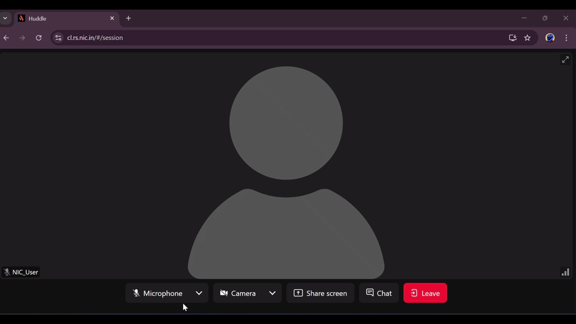The image size is (576, 324).
Task: Click the leave session exit icon
Action: (x=414, y=293)
